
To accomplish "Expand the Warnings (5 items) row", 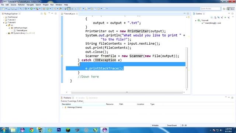I will coord(63,108).
